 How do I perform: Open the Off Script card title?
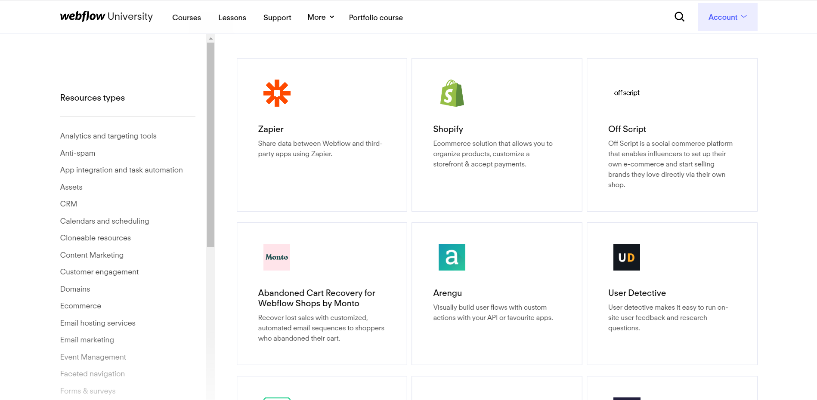627,129
